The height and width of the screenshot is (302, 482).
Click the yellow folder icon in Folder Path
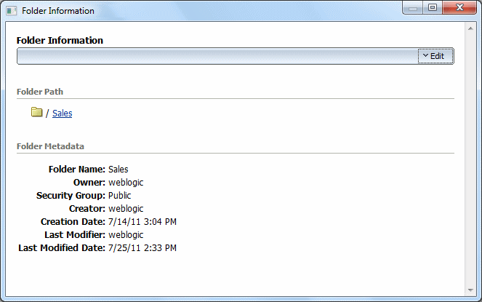click(36, 112)
